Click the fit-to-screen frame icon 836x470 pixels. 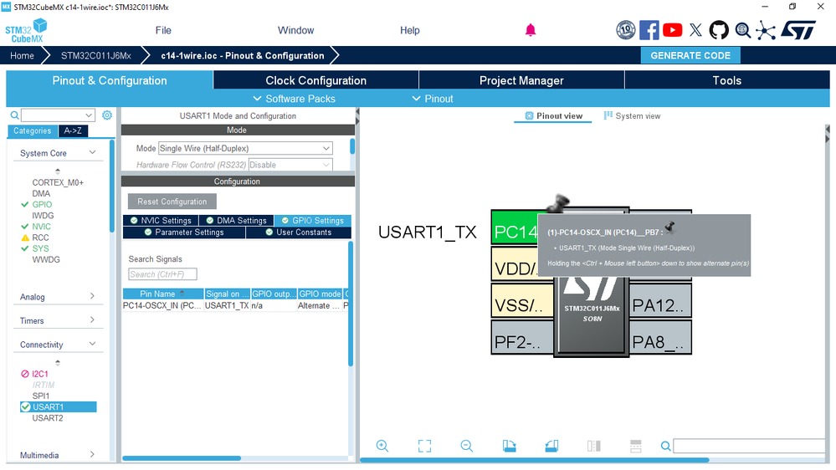click(424, 446)
